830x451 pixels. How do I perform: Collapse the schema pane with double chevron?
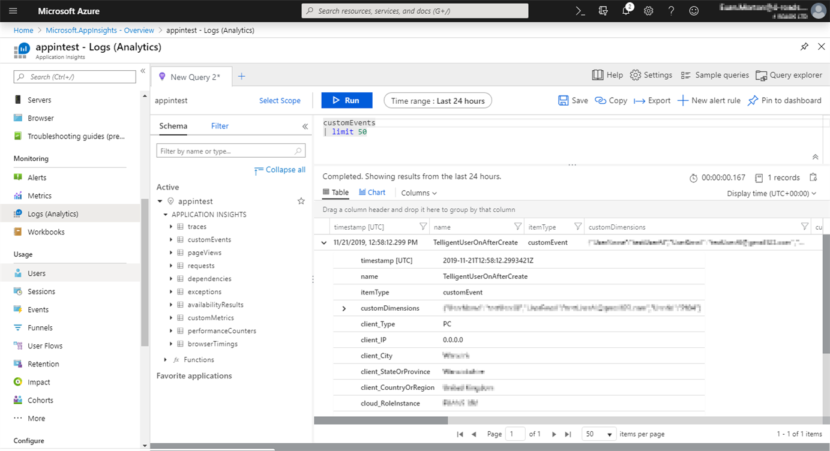tap(305, 127)
